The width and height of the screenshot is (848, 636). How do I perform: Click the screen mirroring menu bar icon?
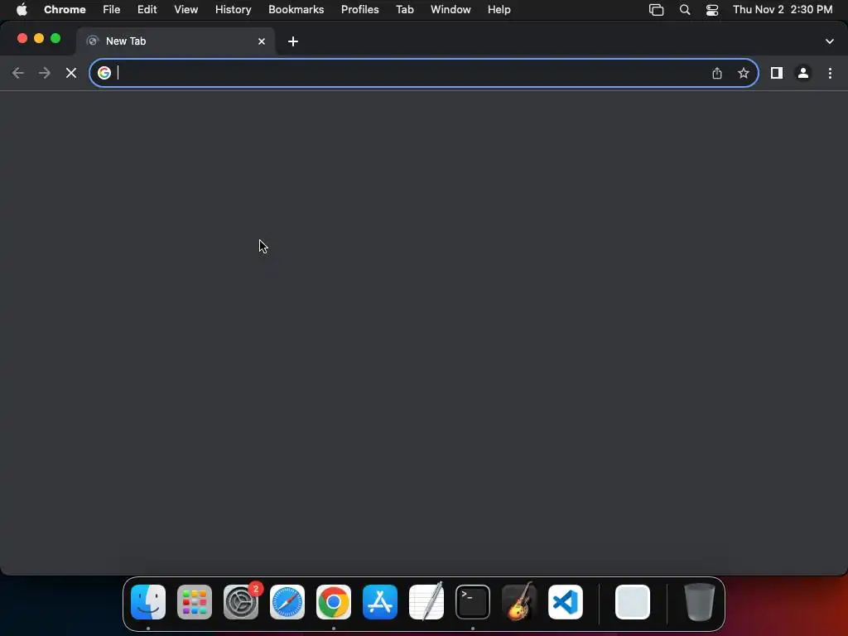(x=656, y=10)
